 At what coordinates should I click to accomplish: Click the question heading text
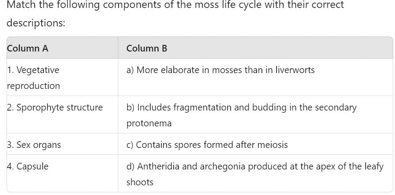click(x=175, y=14)
